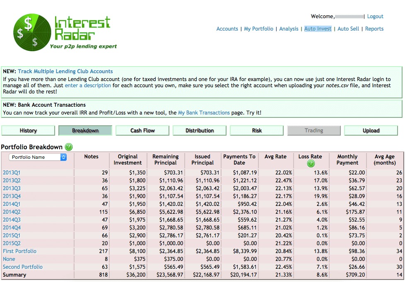
Task: Open the 2014Q2 portfolio row link
Action: [x=12, y=212]
